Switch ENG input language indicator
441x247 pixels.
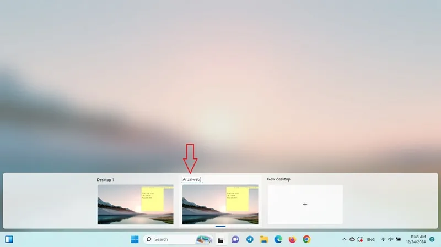click(370, 240)
